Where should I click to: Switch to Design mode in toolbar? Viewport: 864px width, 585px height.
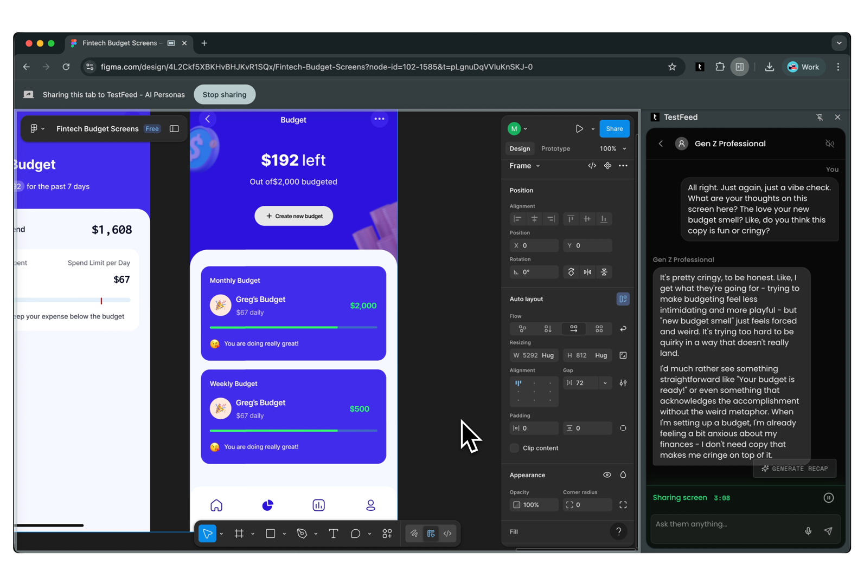point(431,534)
